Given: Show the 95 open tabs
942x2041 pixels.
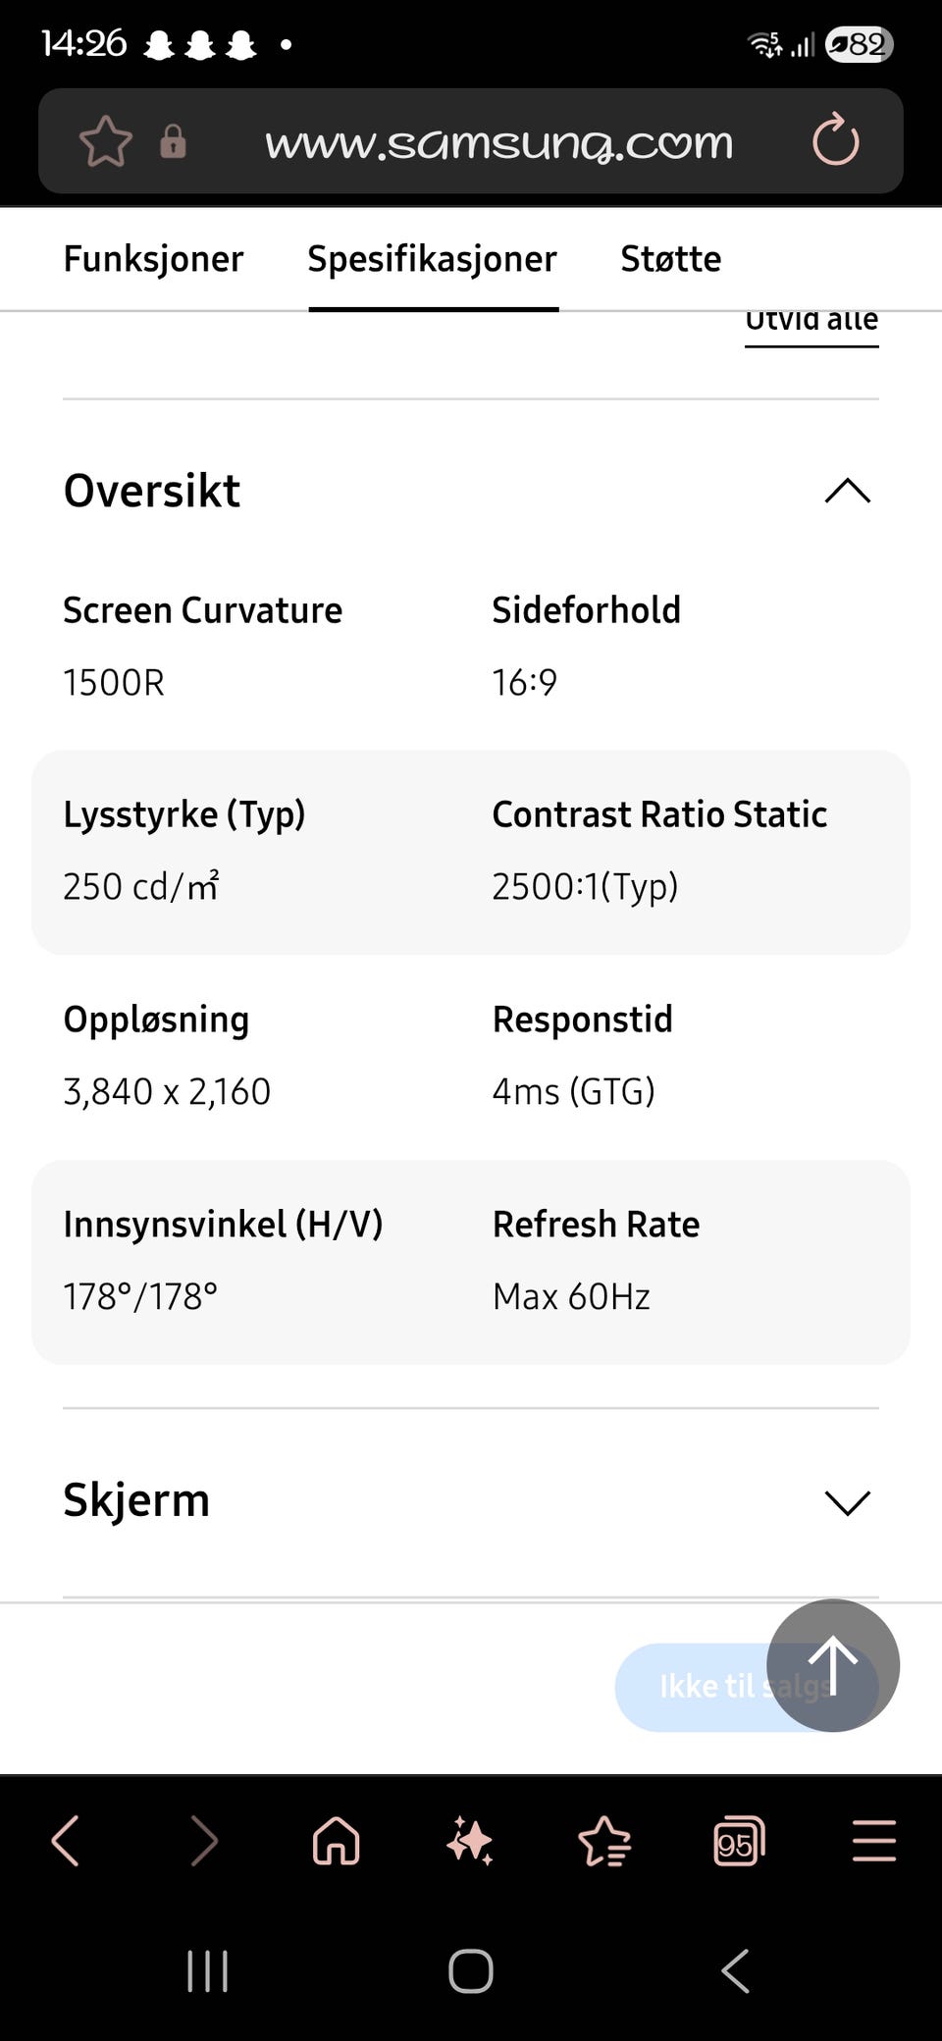Looking at the screenshot, I should pyautogui.click(x=738, y=1842).
